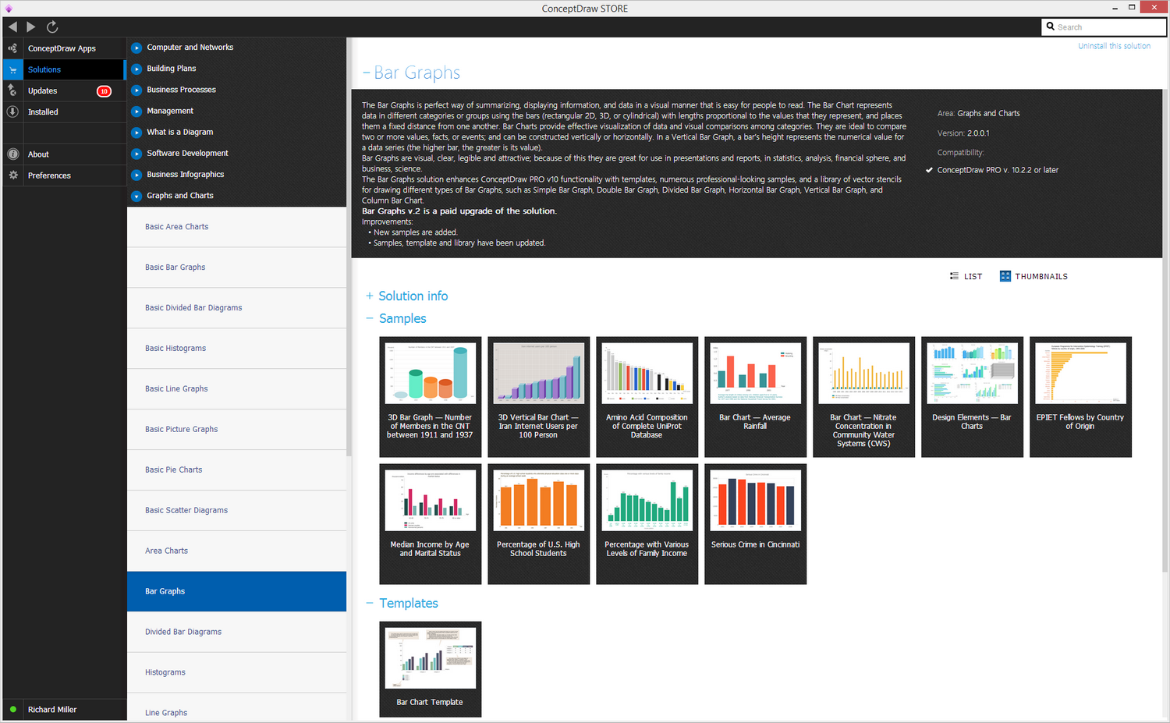This screenshot has width=1170, height=723.
Task: Select Divided Bar Diagrams solution
Action: click(236, 633)
